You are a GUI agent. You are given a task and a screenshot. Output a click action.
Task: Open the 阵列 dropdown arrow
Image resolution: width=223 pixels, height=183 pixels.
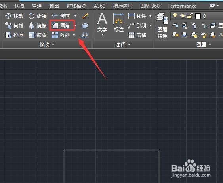pyautogui.click(x=74, y=35)
